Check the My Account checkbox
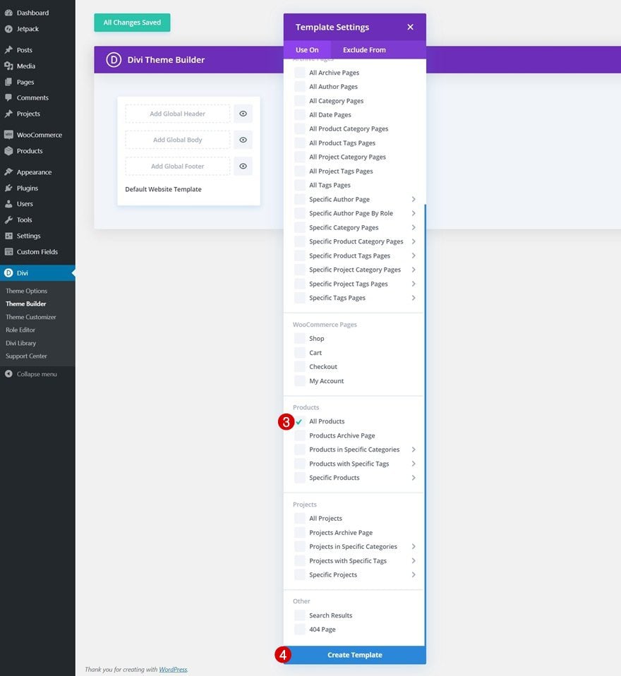The width and height of the screenshot is (621, 676). 300,381
